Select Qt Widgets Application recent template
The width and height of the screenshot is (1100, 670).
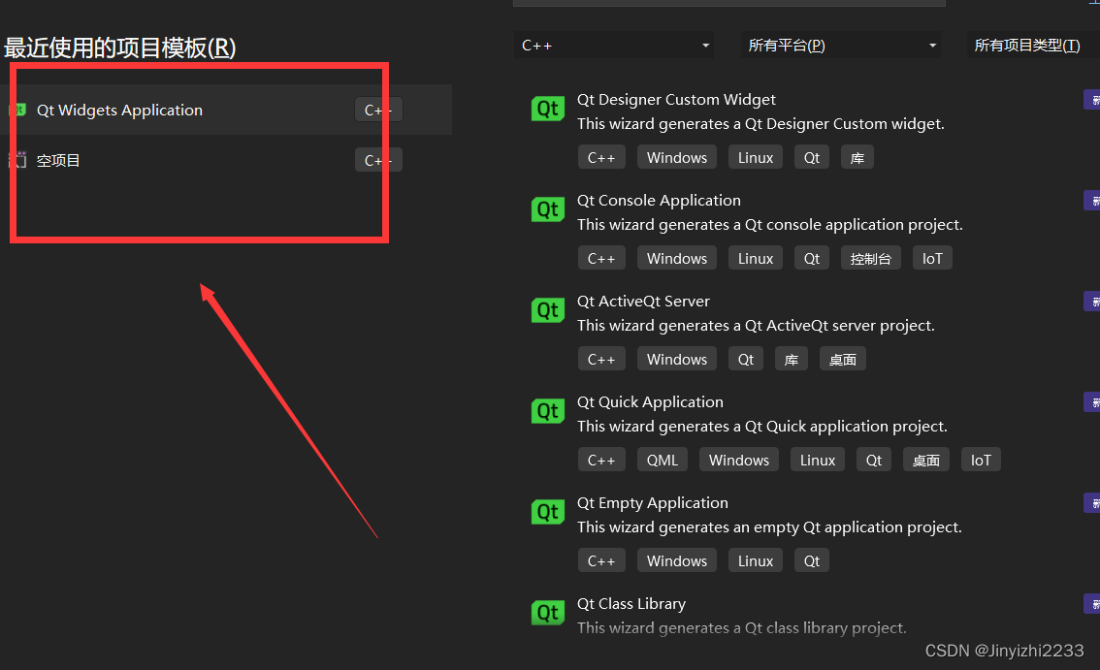[x=226, y=110]
